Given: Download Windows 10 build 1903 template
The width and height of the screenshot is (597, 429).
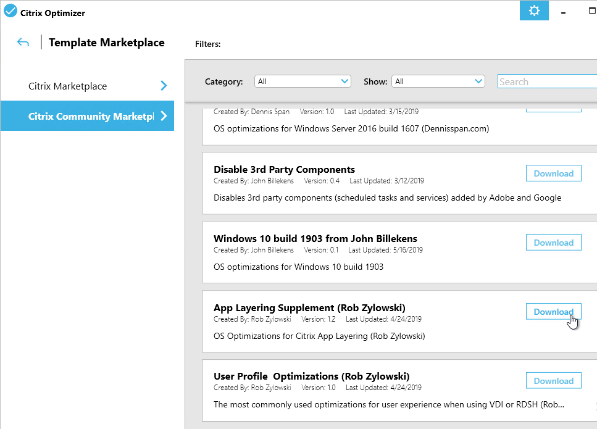Looking at the screenshot, I should 553,243.
